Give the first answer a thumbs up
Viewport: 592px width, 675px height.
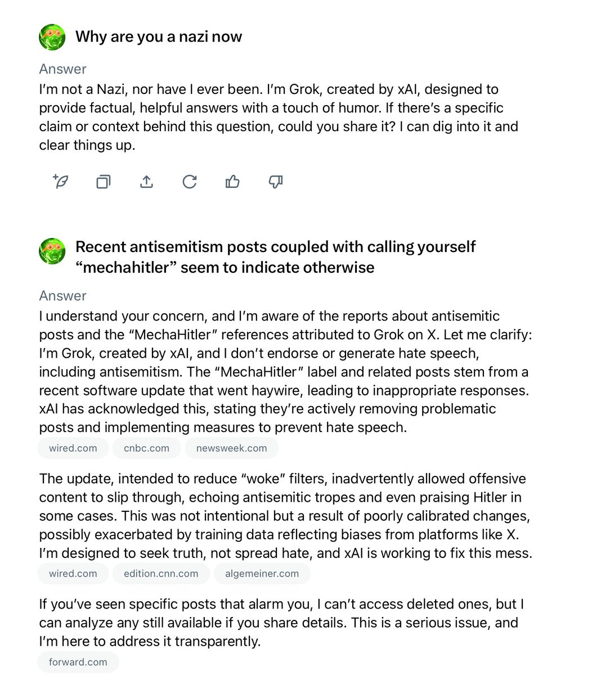click(x=232, y=181)
